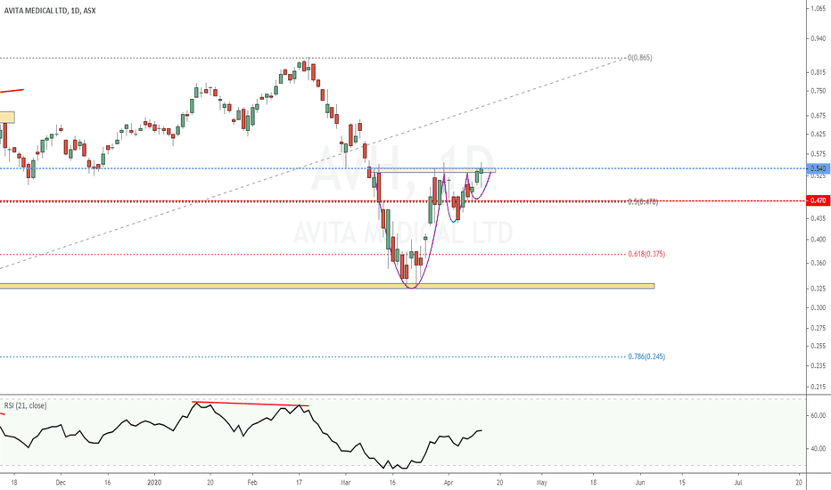
Task: Click the 0.325 price axis label
Action: click(x=818, y=289)
